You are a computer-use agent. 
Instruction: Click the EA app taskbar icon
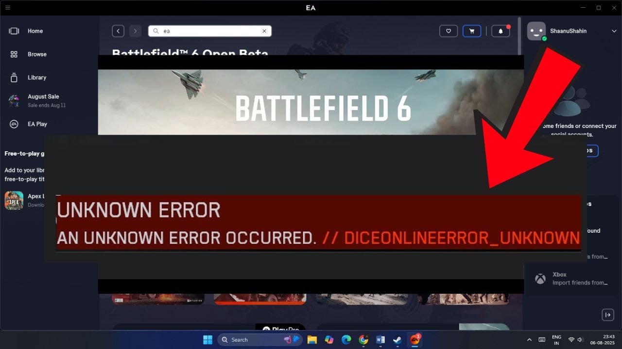[415, 340]
